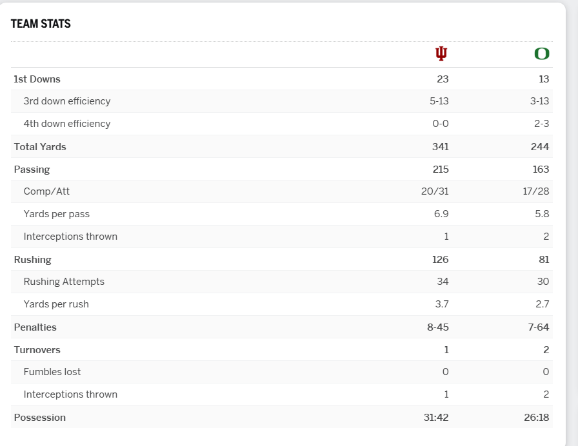Viewport: 578px width, 446px height.
Task: Click the Yards per rush label
Action: coord(56,304)
